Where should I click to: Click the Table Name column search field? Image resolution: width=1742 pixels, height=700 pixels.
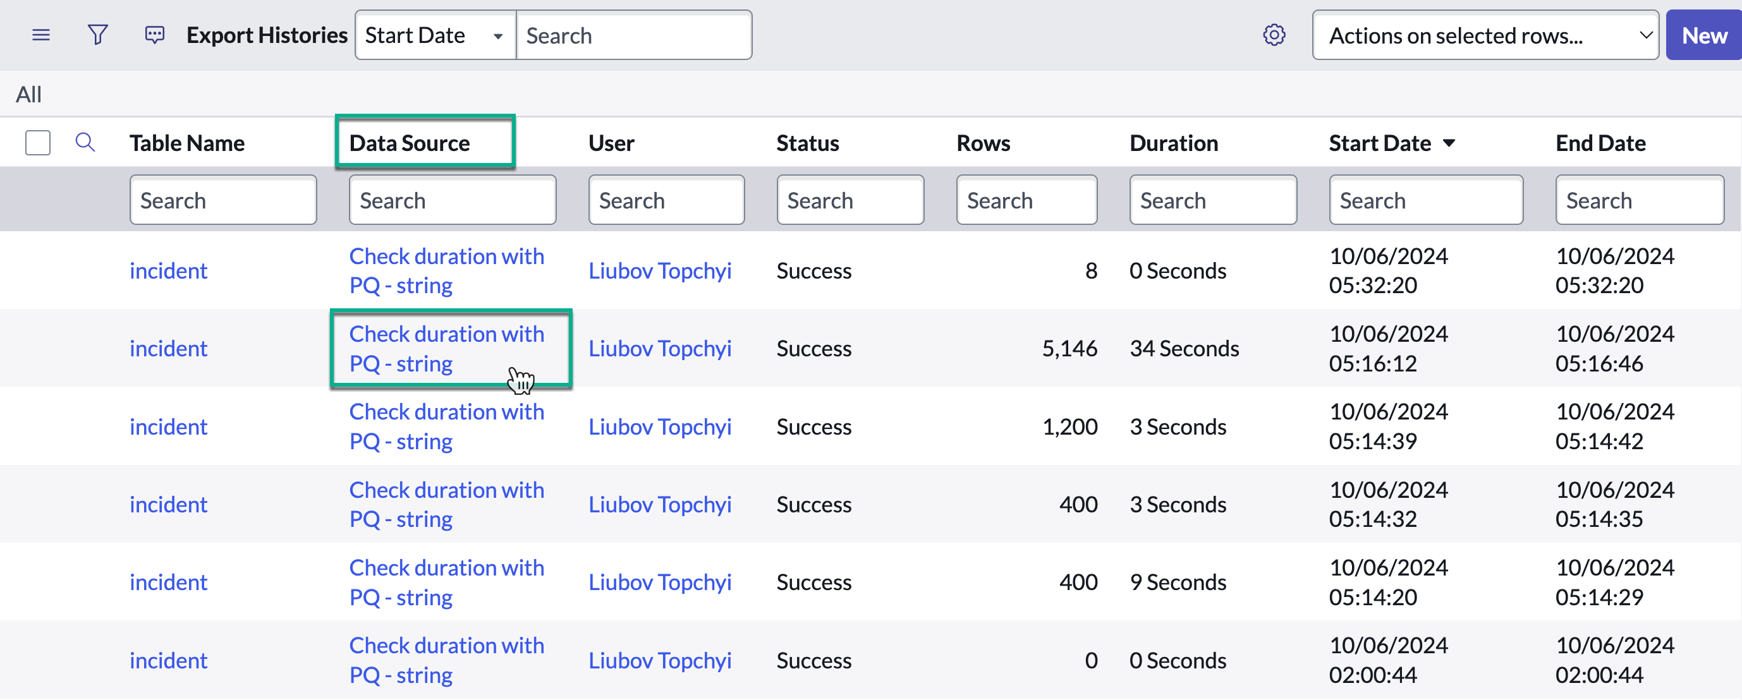(x=222, y=201)
